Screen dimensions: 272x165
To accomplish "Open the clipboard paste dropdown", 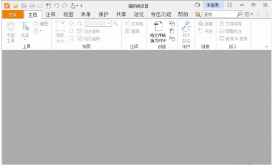I will [38, 31].
